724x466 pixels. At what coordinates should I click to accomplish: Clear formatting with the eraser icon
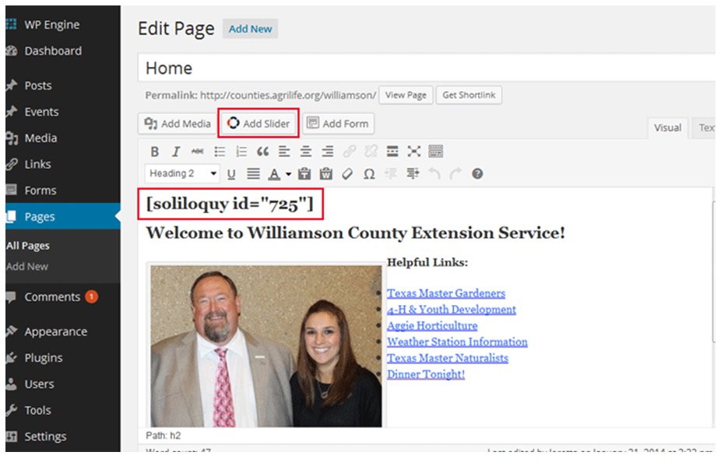tap(347, 174)
